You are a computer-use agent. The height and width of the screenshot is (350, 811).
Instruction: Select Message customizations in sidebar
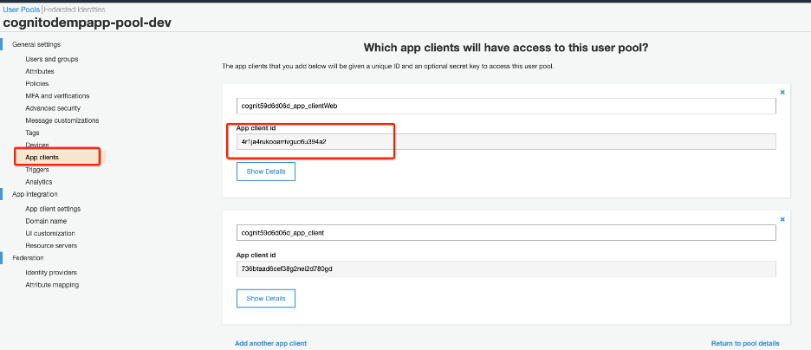click(62, 120)
